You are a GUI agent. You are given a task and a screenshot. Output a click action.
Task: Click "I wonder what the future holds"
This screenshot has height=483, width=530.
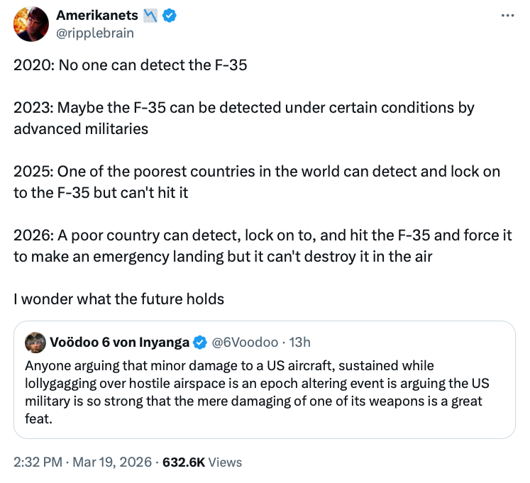[118, 299]
